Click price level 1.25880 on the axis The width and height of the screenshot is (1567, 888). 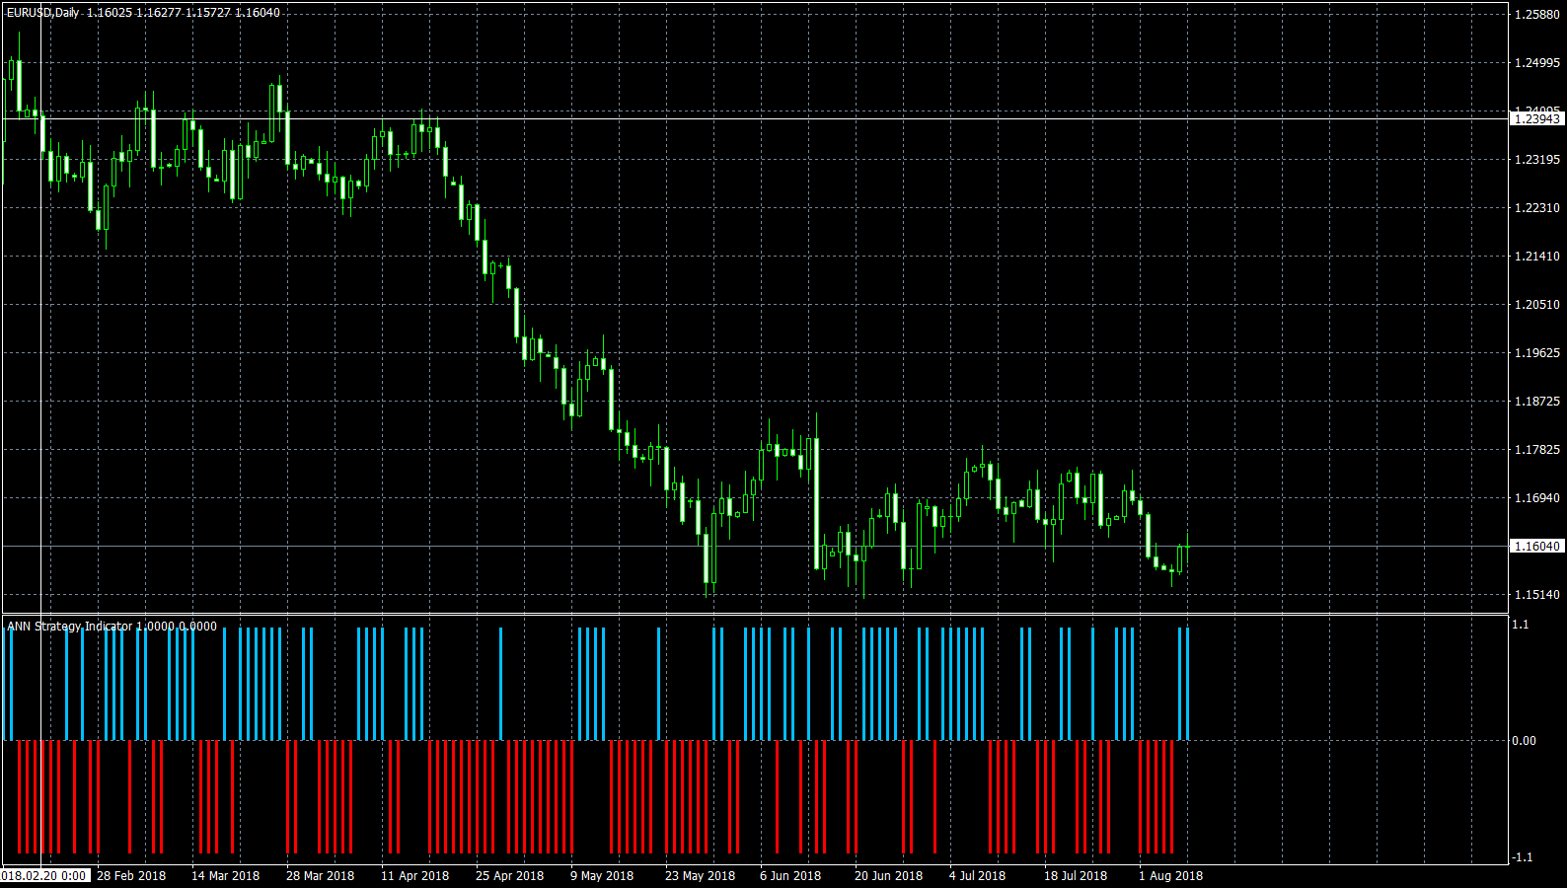coord(1537,15)
